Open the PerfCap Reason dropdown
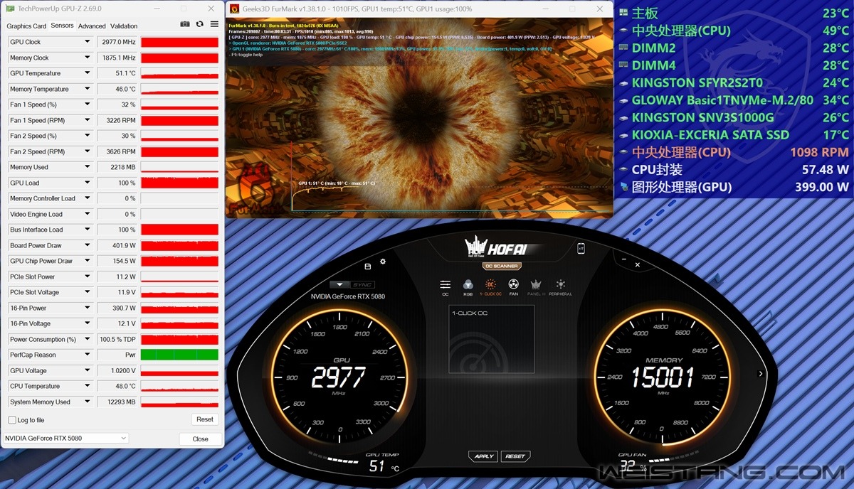The width and height of the screenshot is (854, 489). (x=88, y=355)
